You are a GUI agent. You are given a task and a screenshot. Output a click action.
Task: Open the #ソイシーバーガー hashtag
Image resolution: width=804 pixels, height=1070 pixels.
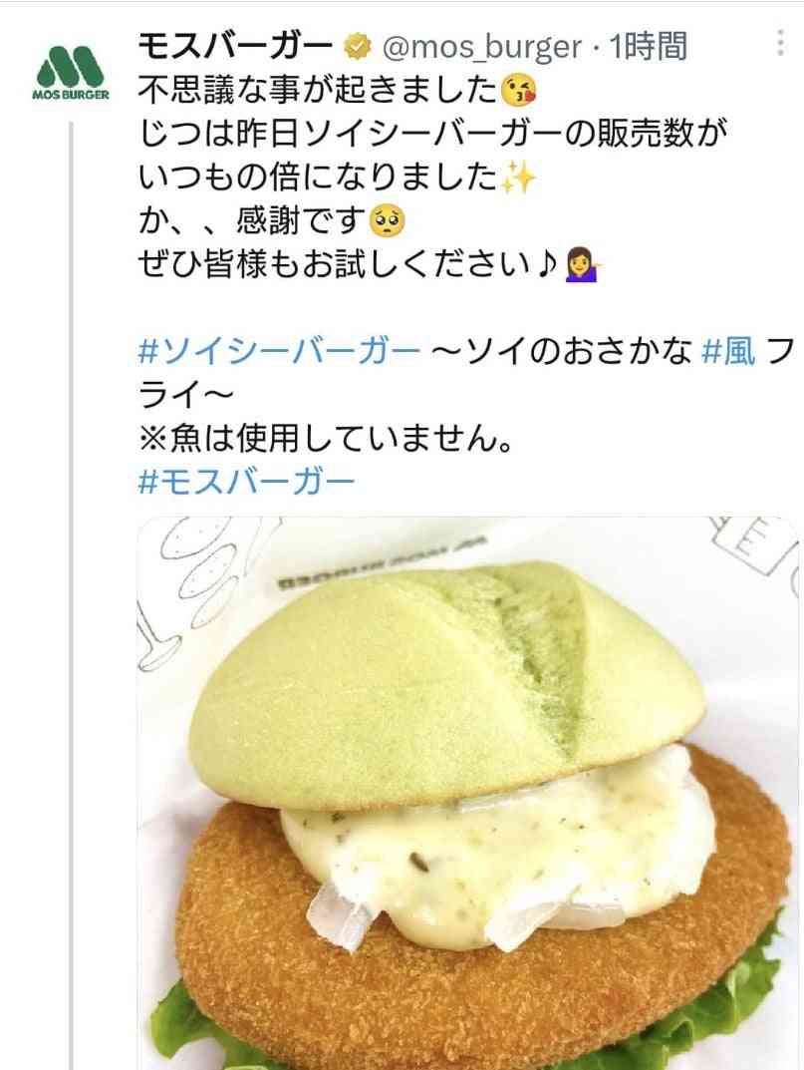[279, 352]
